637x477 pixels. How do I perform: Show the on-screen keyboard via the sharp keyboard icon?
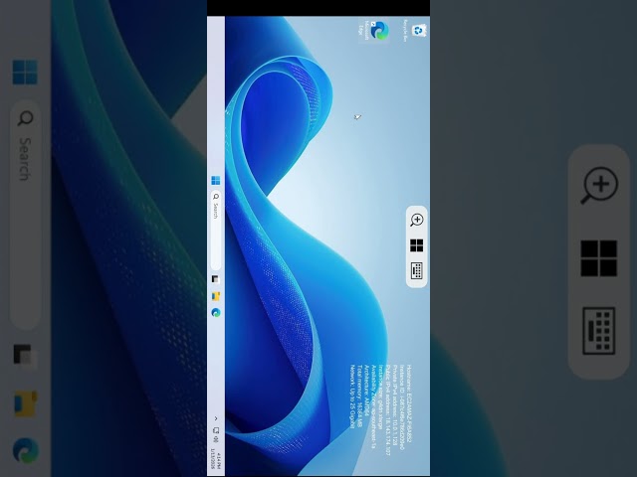coord(417,270)
